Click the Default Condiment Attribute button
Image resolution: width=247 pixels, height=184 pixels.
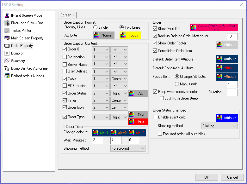227,68
